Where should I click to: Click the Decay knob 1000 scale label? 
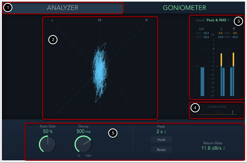click(x=88, y=156)
